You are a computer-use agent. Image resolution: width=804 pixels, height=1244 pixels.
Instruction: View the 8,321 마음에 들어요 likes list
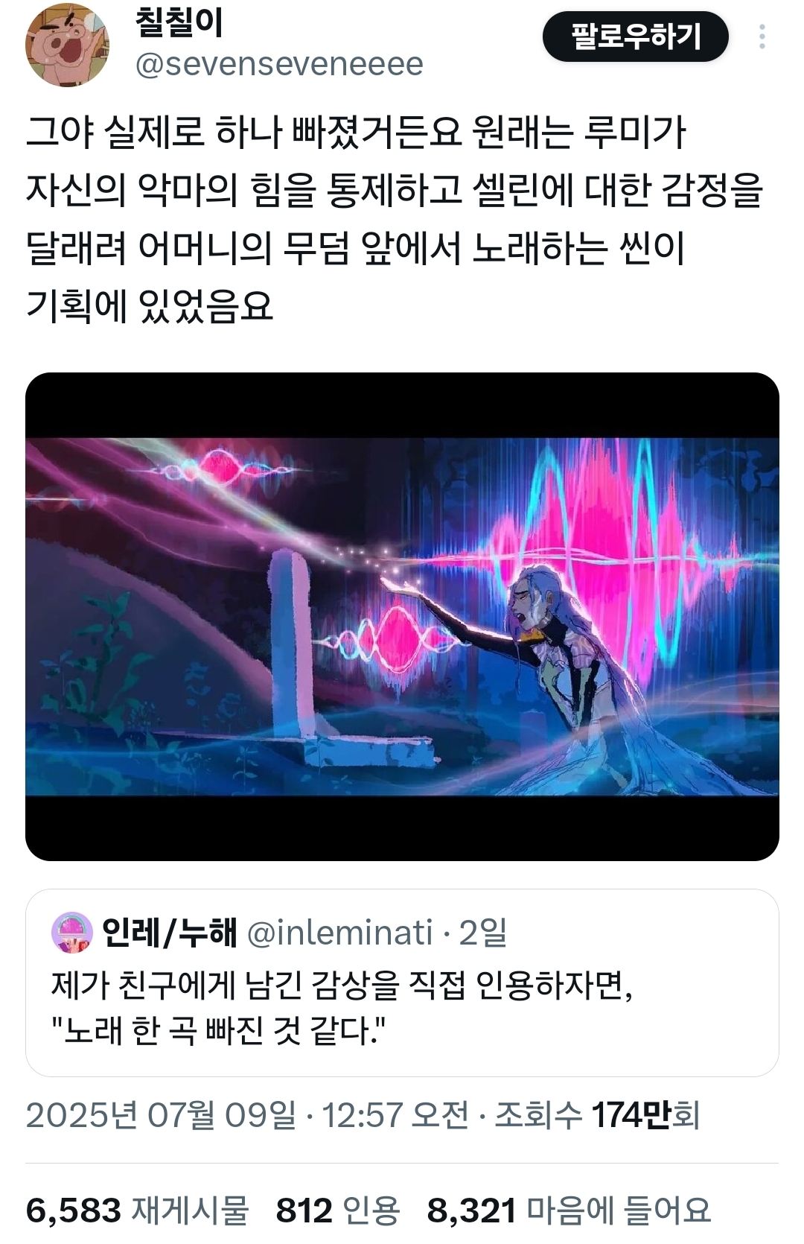(569, 1210)
